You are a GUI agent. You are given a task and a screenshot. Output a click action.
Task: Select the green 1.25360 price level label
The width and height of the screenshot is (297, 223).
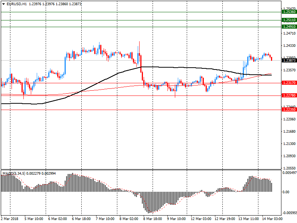point(289,12)
